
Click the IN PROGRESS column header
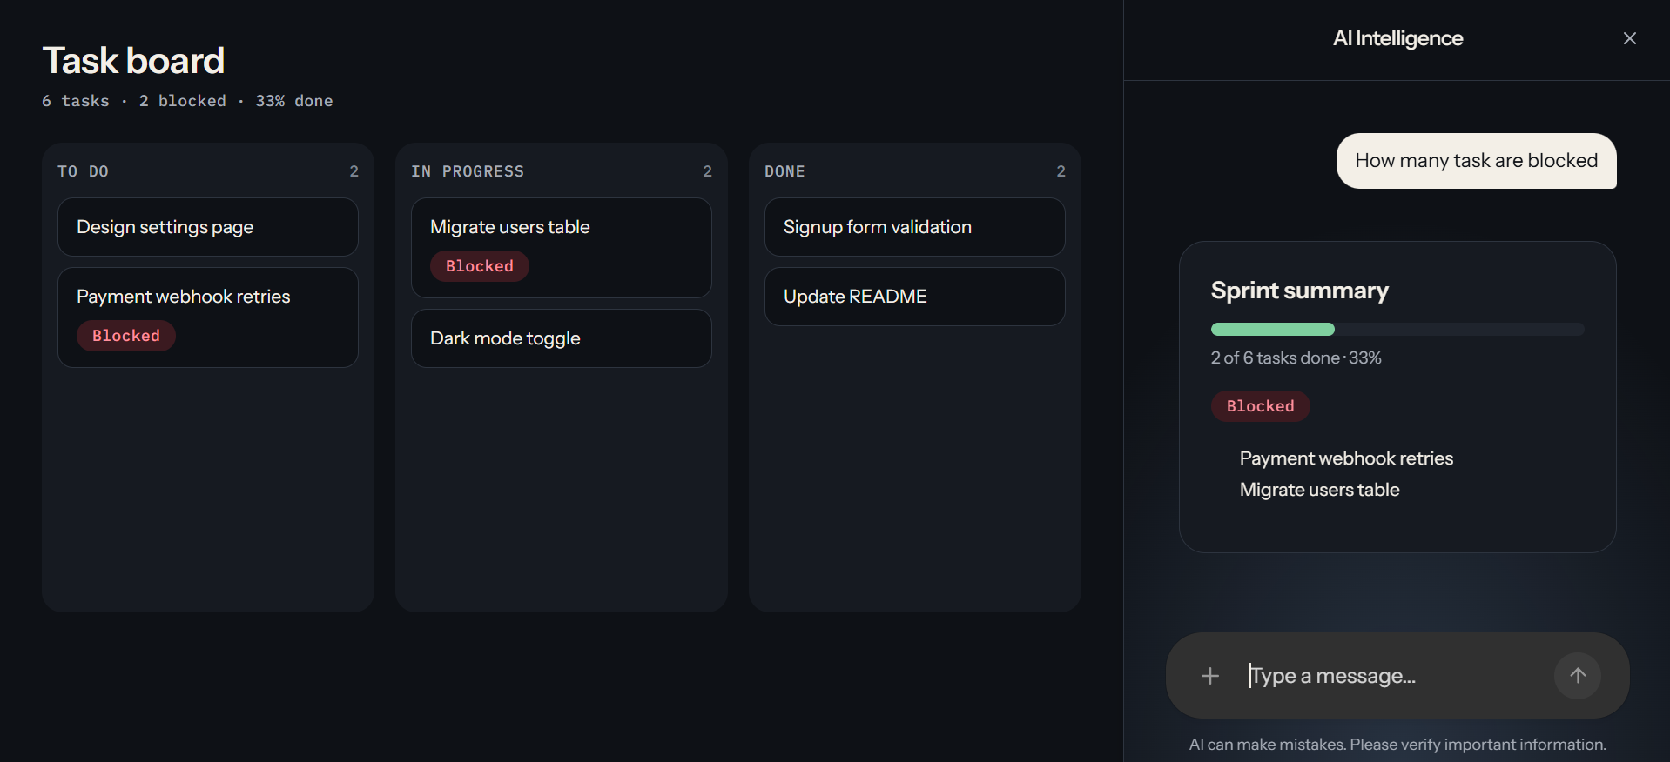(x=468, y=171)
